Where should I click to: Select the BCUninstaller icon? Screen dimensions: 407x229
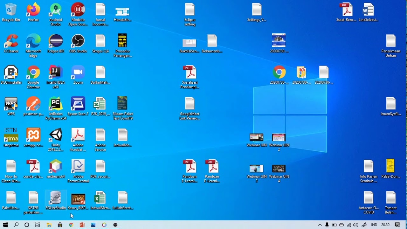click(11, 75)
